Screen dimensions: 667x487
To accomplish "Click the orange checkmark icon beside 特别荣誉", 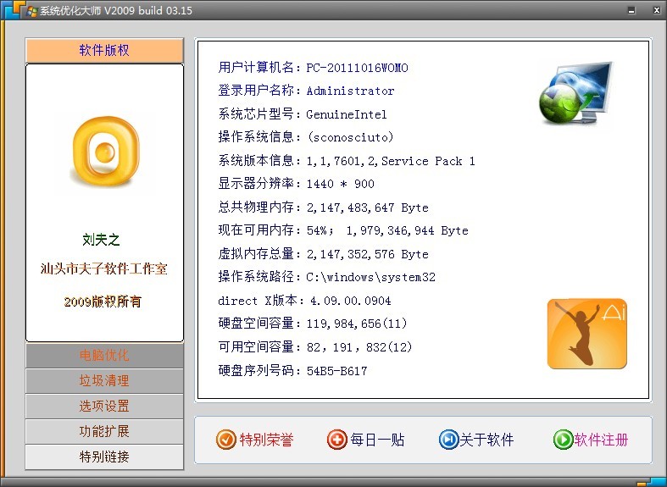I will click(x=225, y=440).
